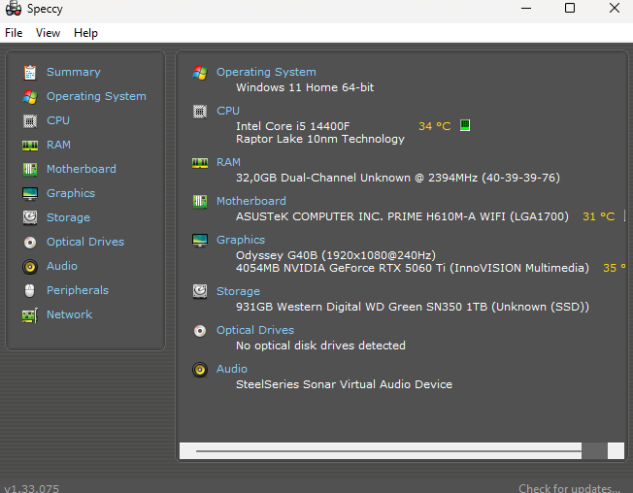The width and height of the screenshot is (633, 493).
Task: Click the Windows flag icon in summary panel
Action: click(x=200, y=73)
